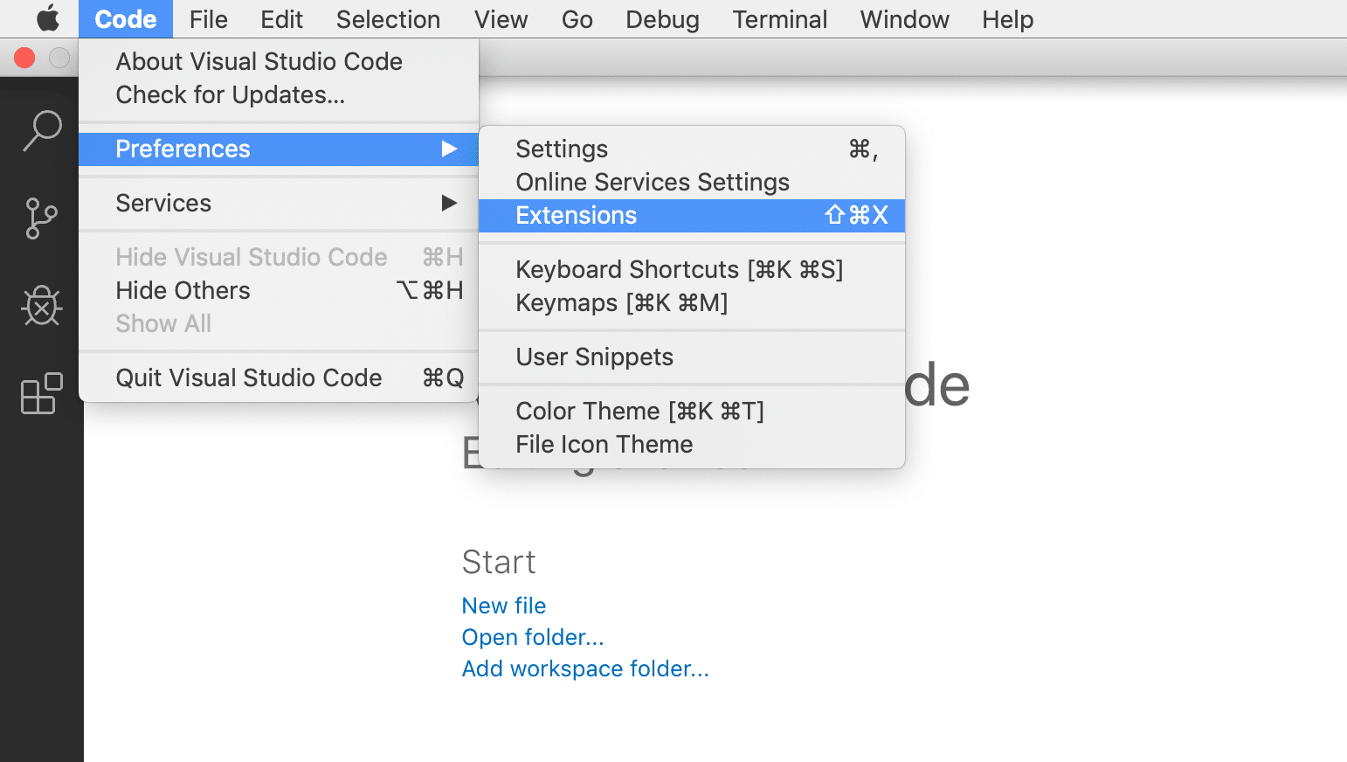Image resolution: width=1347 pixels, height=762 pixels.
Task: Open the Help menu
Action: coord(1007,19)
